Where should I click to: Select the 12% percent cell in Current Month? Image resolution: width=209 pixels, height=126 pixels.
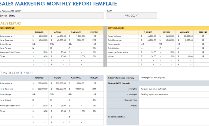94,36
